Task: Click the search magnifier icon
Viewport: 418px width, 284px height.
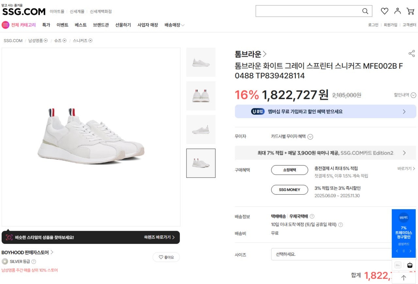Action: [x=365, y=11]
